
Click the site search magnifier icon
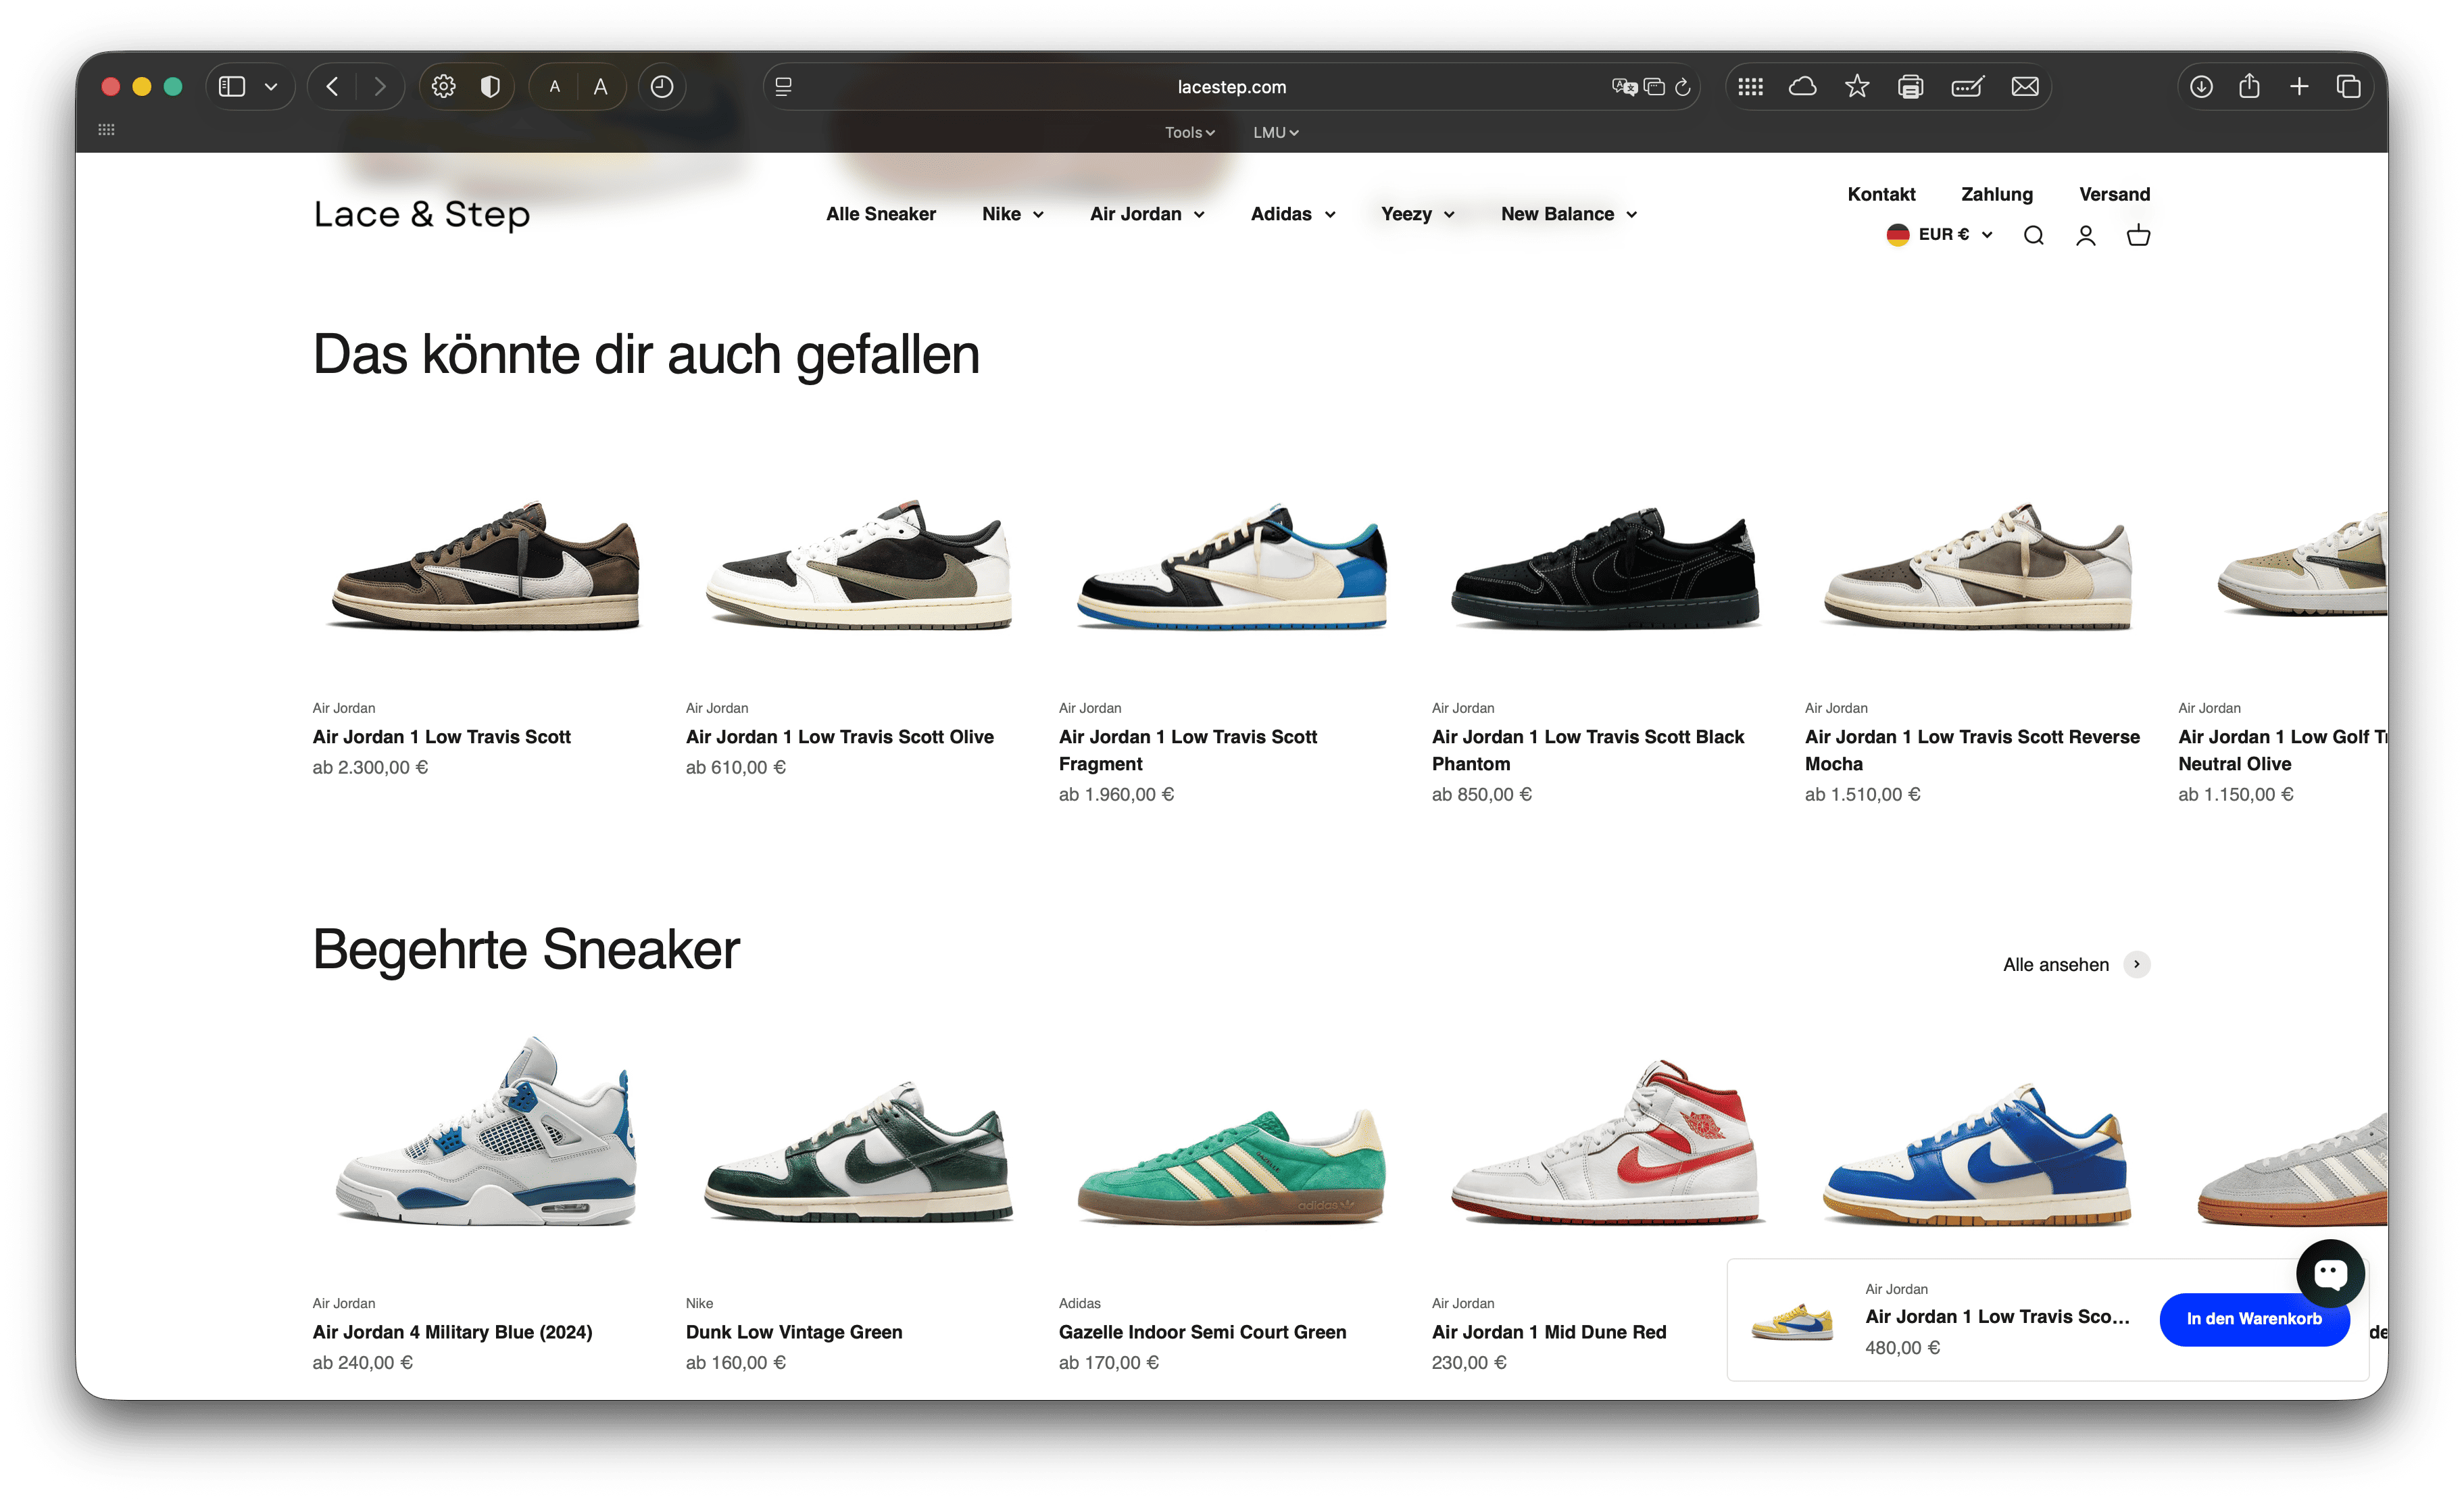[2033, 235]
